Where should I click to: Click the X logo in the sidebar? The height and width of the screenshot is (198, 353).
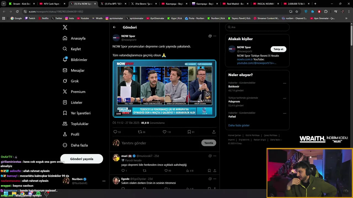tap(65, 27)
